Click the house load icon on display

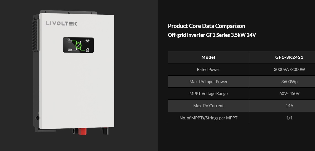click(87, 50)
